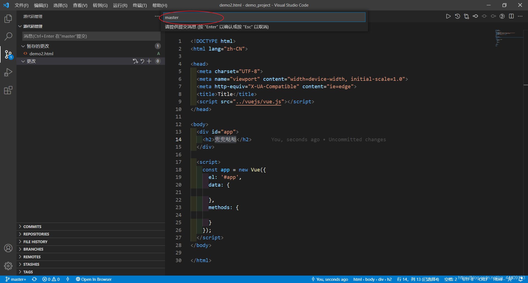The width and height of the screenshot is (528, 283).
Task: Open Source Control panel More Actions ellipsis
Action: (x=157, y=16)
